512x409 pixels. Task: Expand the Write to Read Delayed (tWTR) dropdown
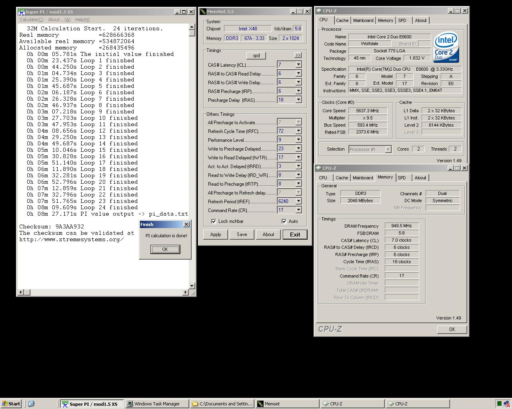298,157
